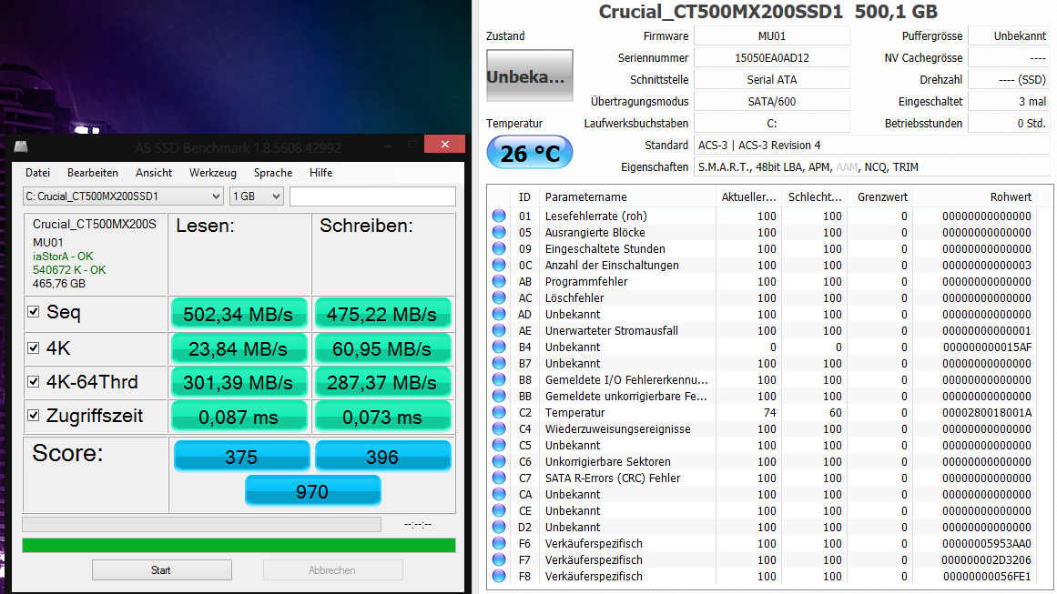The image size is (1057, 594).
Task: Click status orb for ID B4 row
Action: (499, 347)
